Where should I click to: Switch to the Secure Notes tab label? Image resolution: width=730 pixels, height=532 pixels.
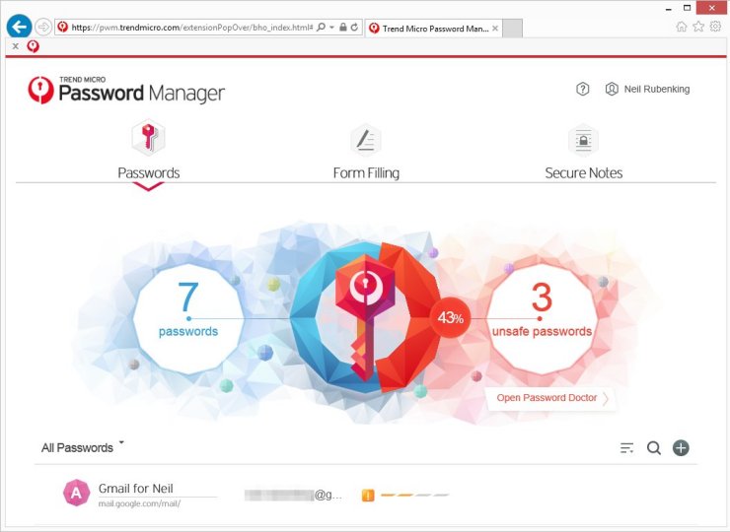pyautogui.click(x=584, y=173)
